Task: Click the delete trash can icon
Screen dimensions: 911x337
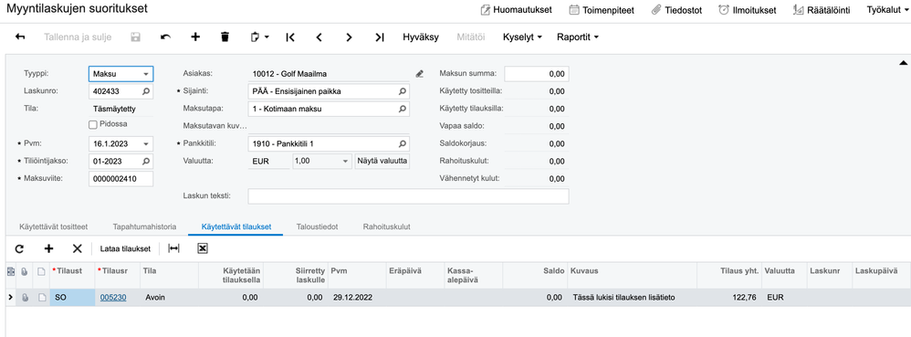Action: point(225,37)
